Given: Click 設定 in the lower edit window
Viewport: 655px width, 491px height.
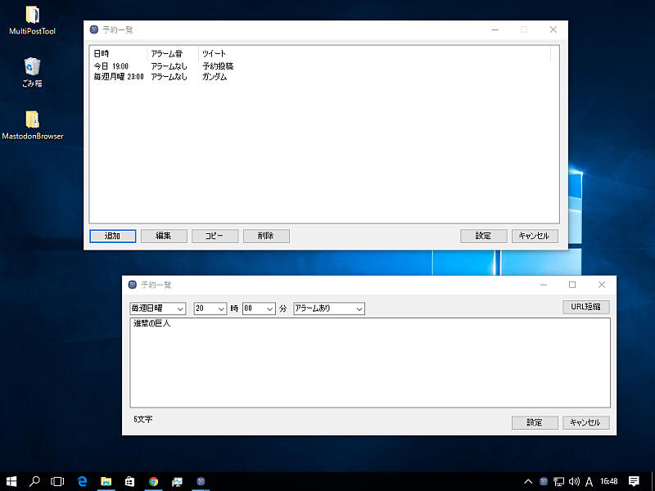Looking at the screenshot, I should coord(535,422).
